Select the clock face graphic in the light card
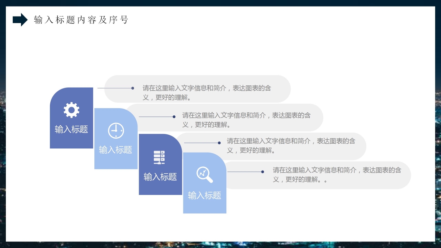The width and height of the screenshot is (441, 248). coord(116,130)
